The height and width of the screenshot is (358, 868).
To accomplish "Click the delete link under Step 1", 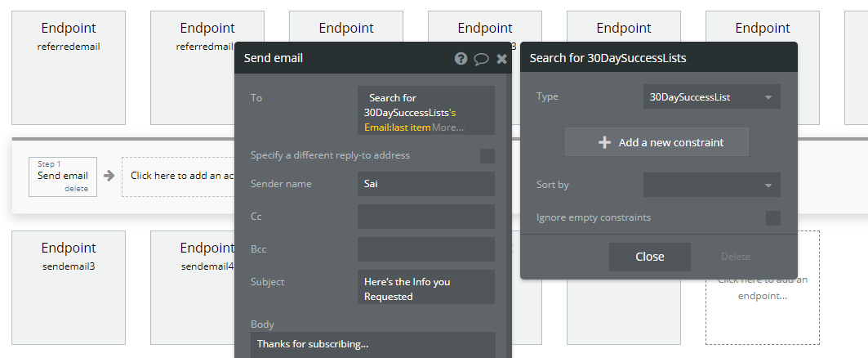I will click(x=76, y=189).
